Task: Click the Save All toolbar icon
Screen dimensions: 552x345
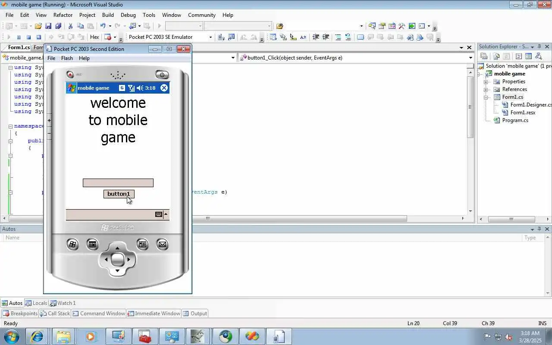Action: coord(58,26)
